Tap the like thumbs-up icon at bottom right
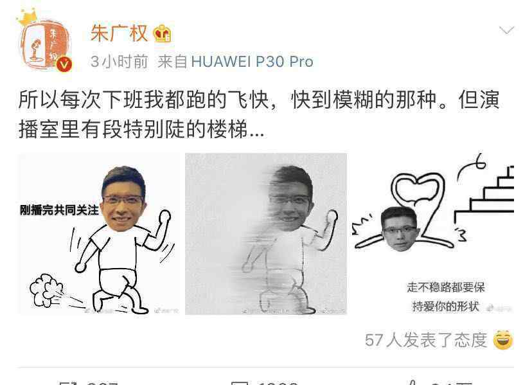Image resolution: width=532 pixels, height=385 pixels. point(412,382)
